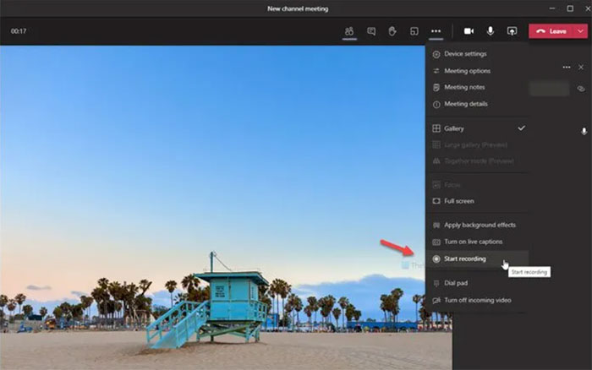The width and height of the screenshot is (592, 370).
Task: Click the participant's microphone status icon
Action: [584, 131]
